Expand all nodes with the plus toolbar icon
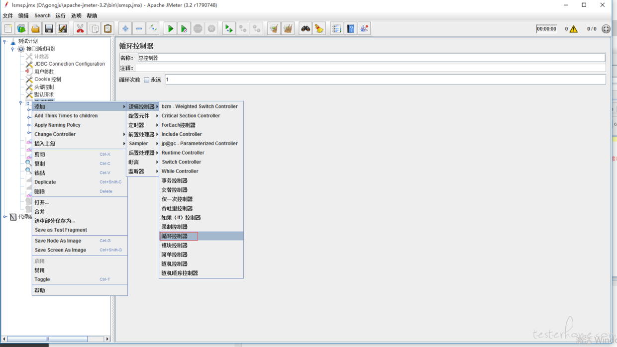Image resolution: width=617 pixels, height=347 pixels. coord(125,29)
